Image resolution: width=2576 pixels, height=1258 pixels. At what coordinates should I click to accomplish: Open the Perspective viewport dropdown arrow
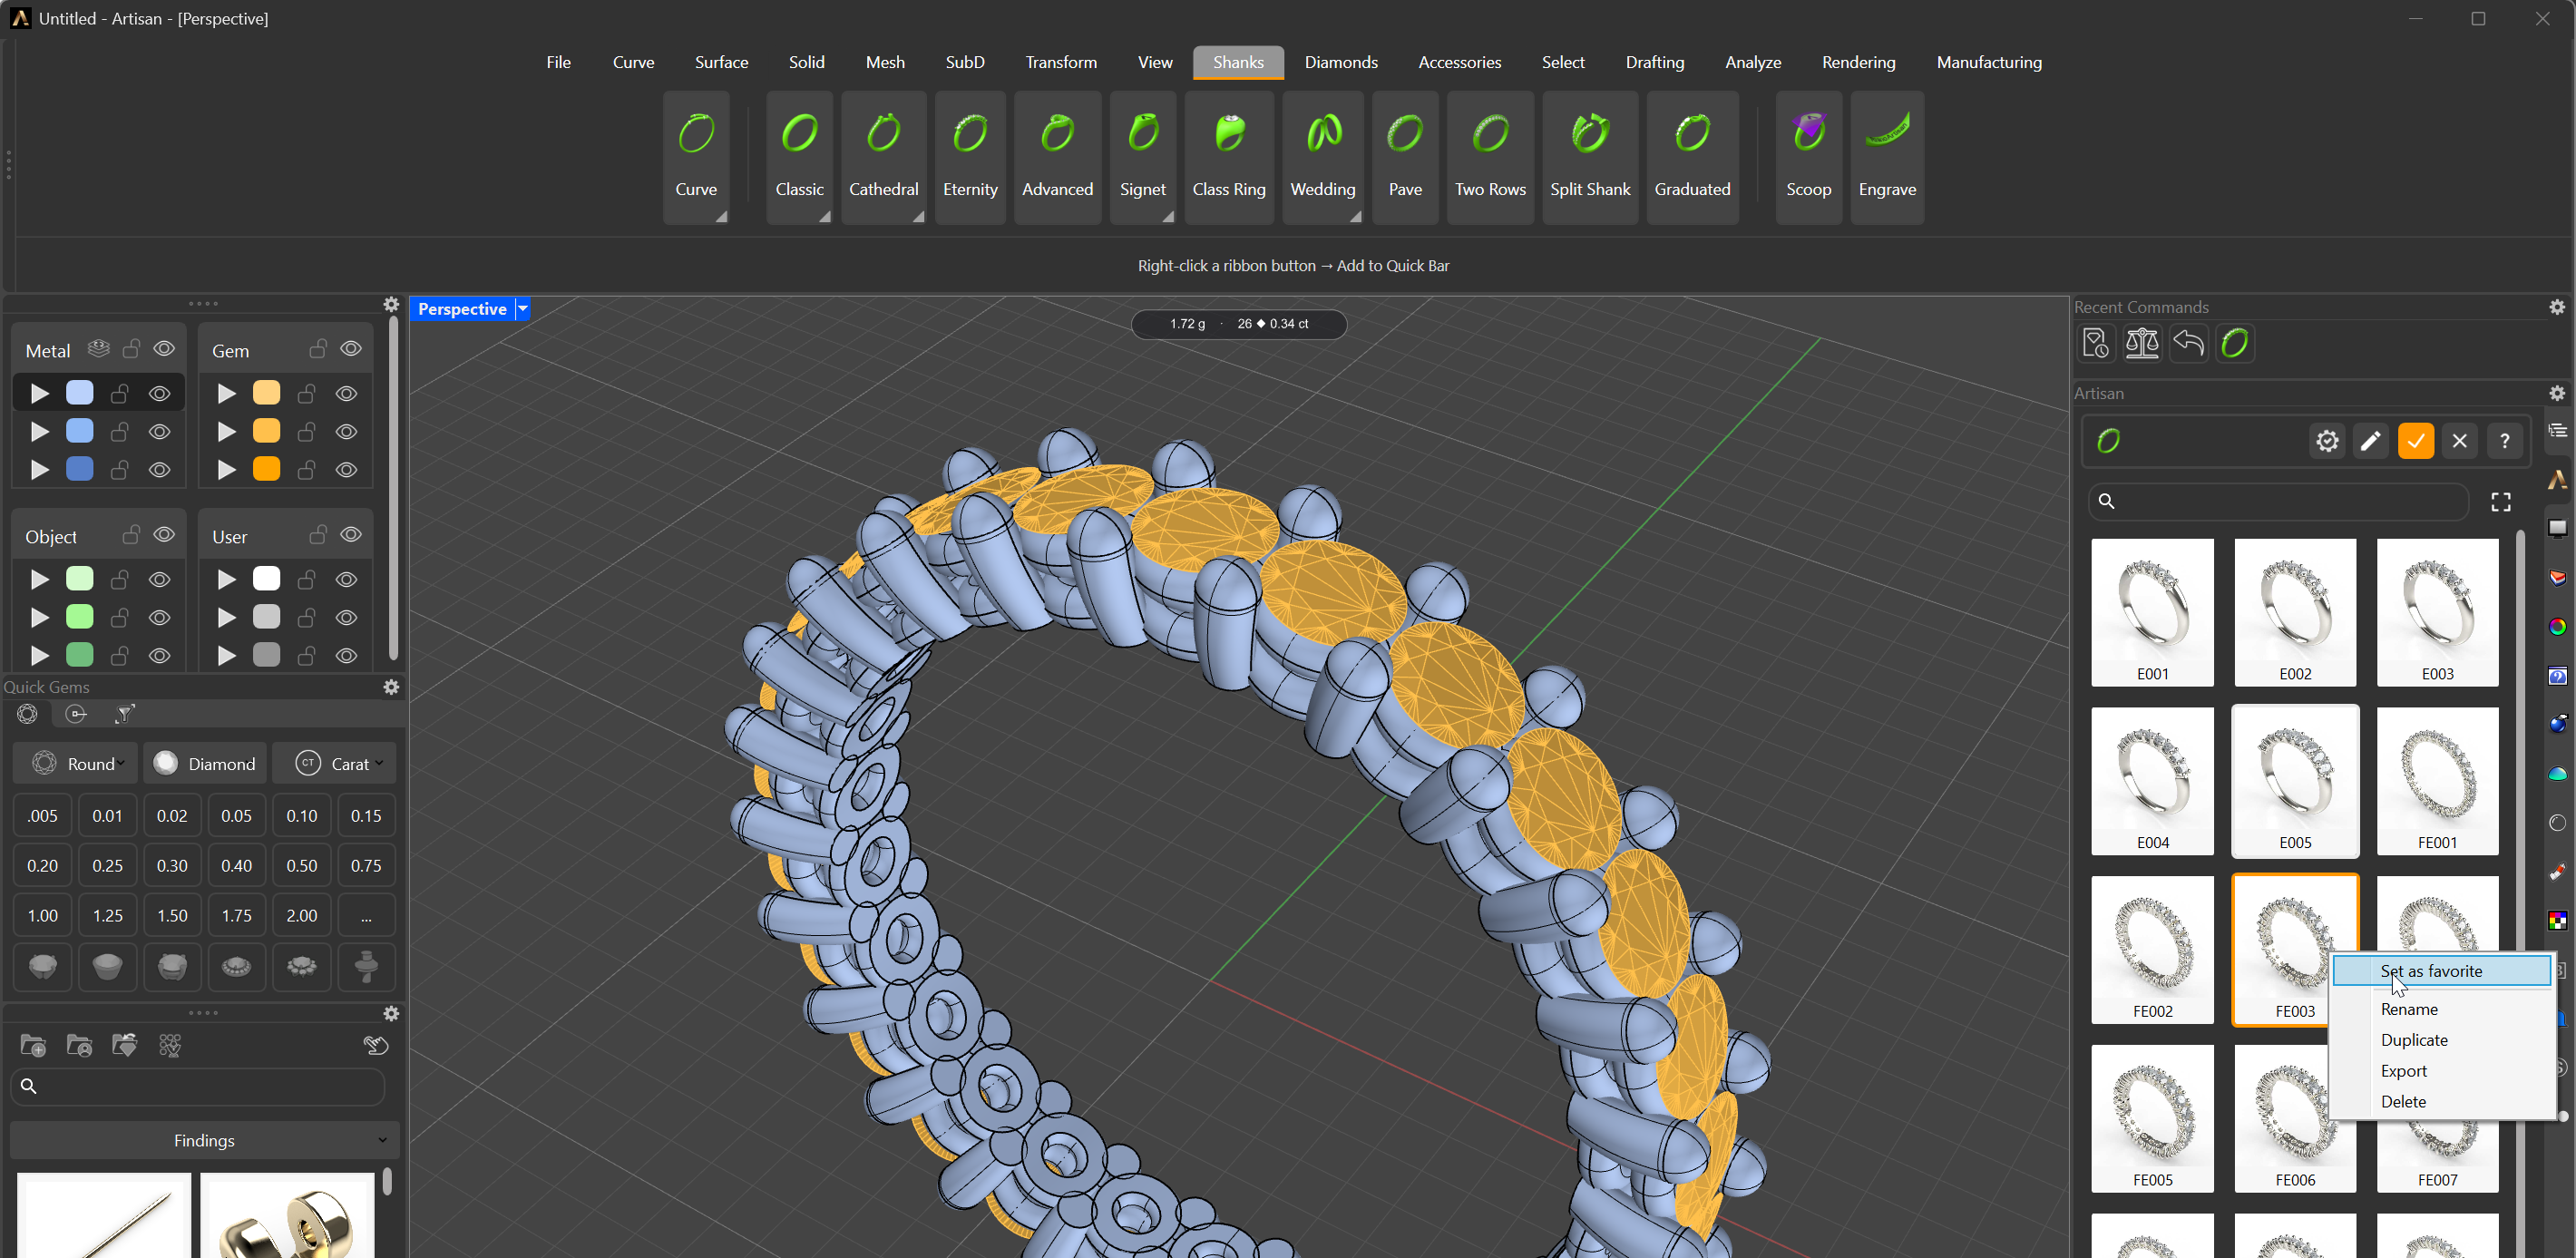tap(522, 309)
